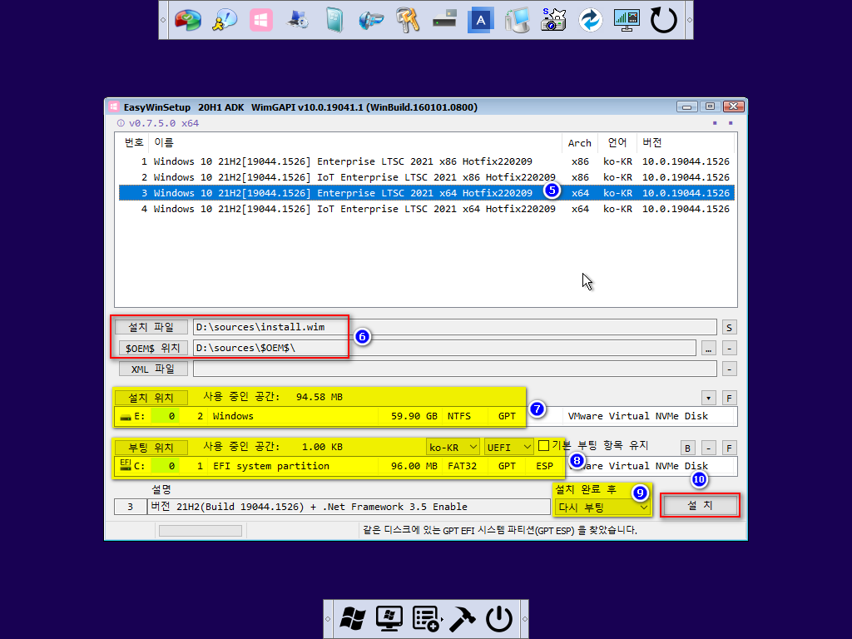The height and width of the screenshot is (639, 852).
Task: Click the D:\sources\install.wim path field
Action: (455, 327)
